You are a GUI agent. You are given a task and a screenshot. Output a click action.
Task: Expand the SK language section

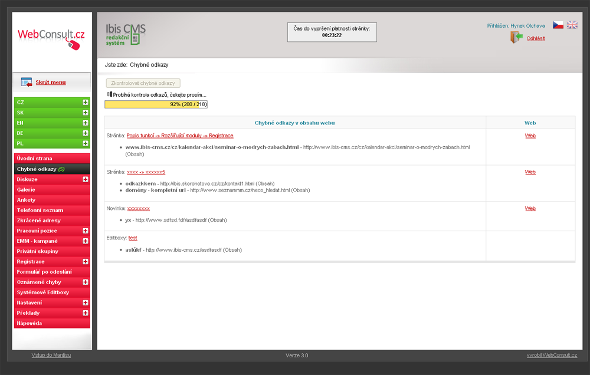(x=86, y=113)
